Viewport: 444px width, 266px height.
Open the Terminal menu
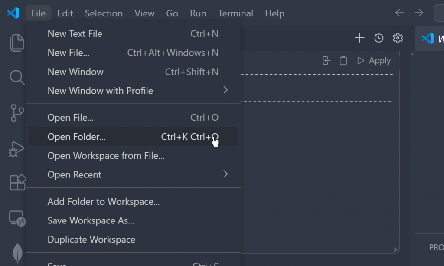(x=235, y=13)
